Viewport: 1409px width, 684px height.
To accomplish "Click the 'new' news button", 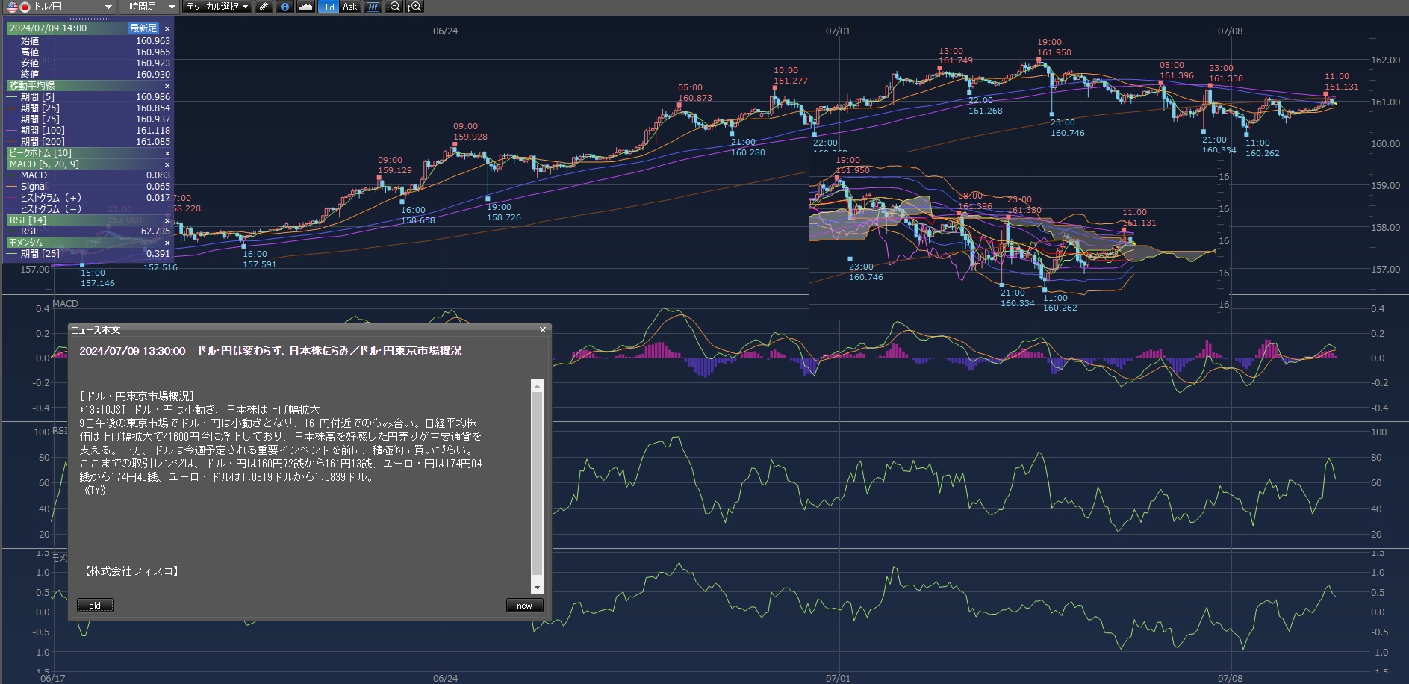I will [524, 606].
